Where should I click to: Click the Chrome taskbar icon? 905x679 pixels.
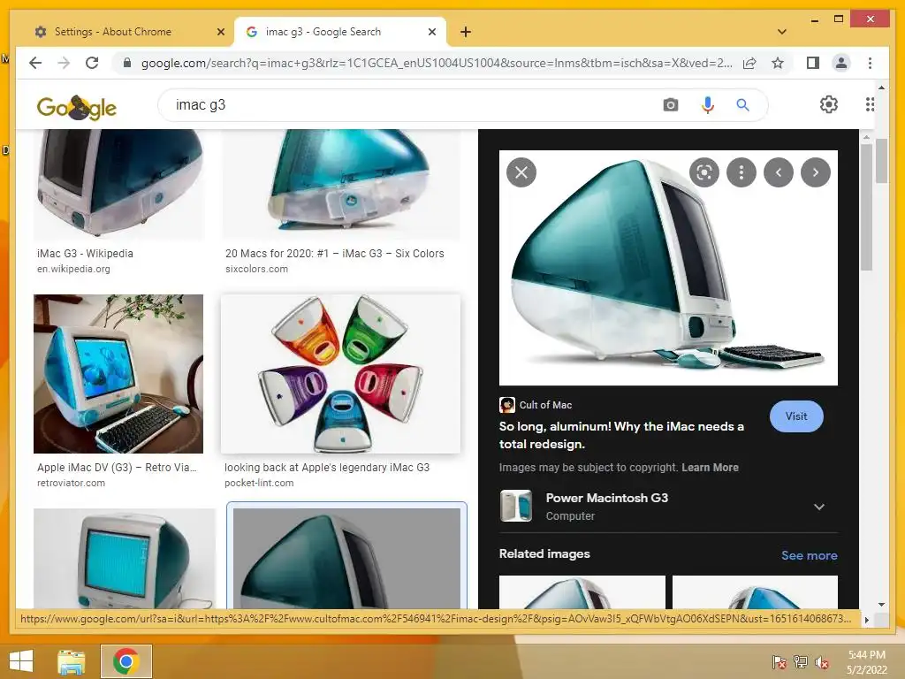tap(125, 661)
